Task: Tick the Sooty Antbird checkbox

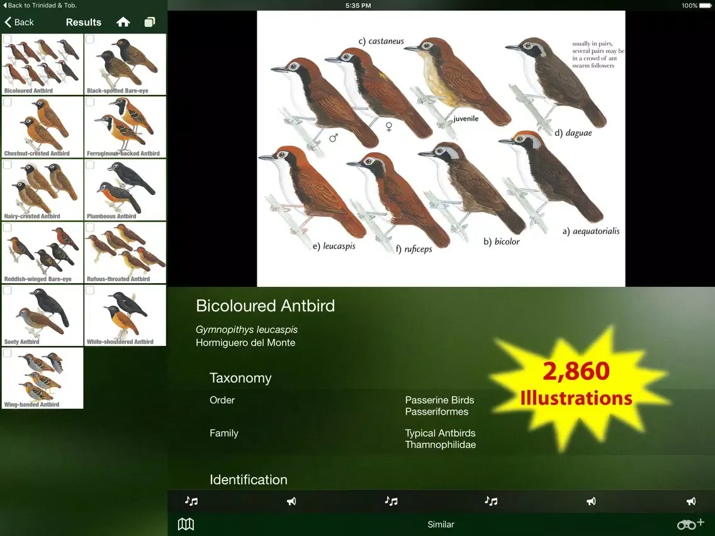Action: (x=8, y=291)
